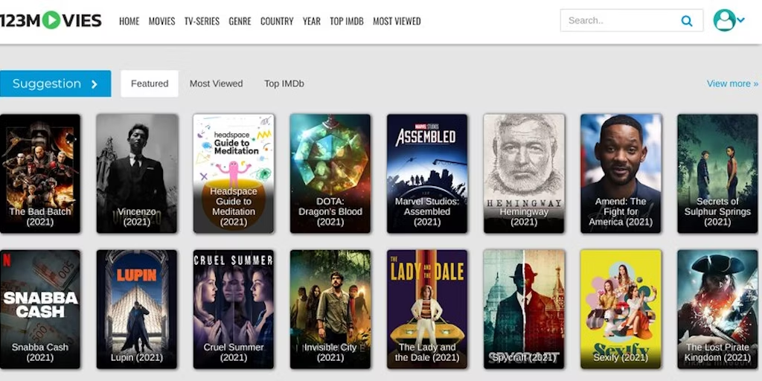This screenshot has width=762, height=381.
Task: Focus the Search input field
Action: point(631,20)
